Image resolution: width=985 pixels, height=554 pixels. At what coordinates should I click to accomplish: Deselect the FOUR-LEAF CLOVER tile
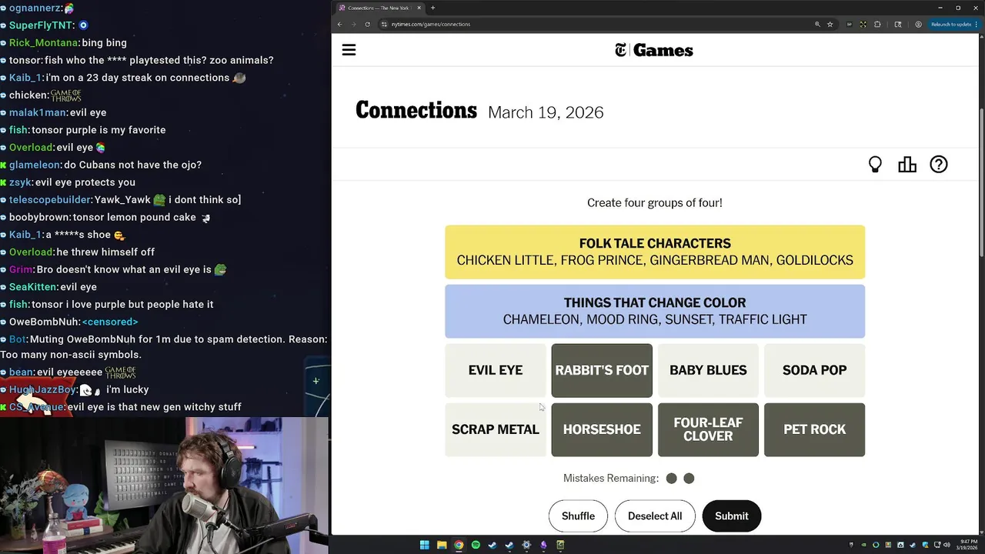click(x=708, y=429)
